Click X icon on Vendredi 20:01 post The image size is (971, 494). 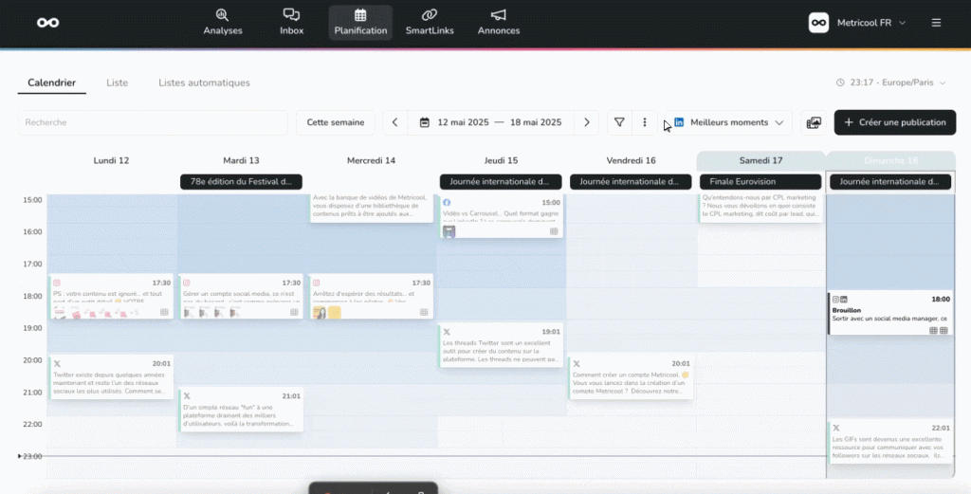577,364
